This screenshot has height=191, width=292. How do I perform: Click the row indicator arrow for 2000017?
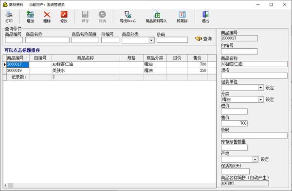(x=5, y=64)
